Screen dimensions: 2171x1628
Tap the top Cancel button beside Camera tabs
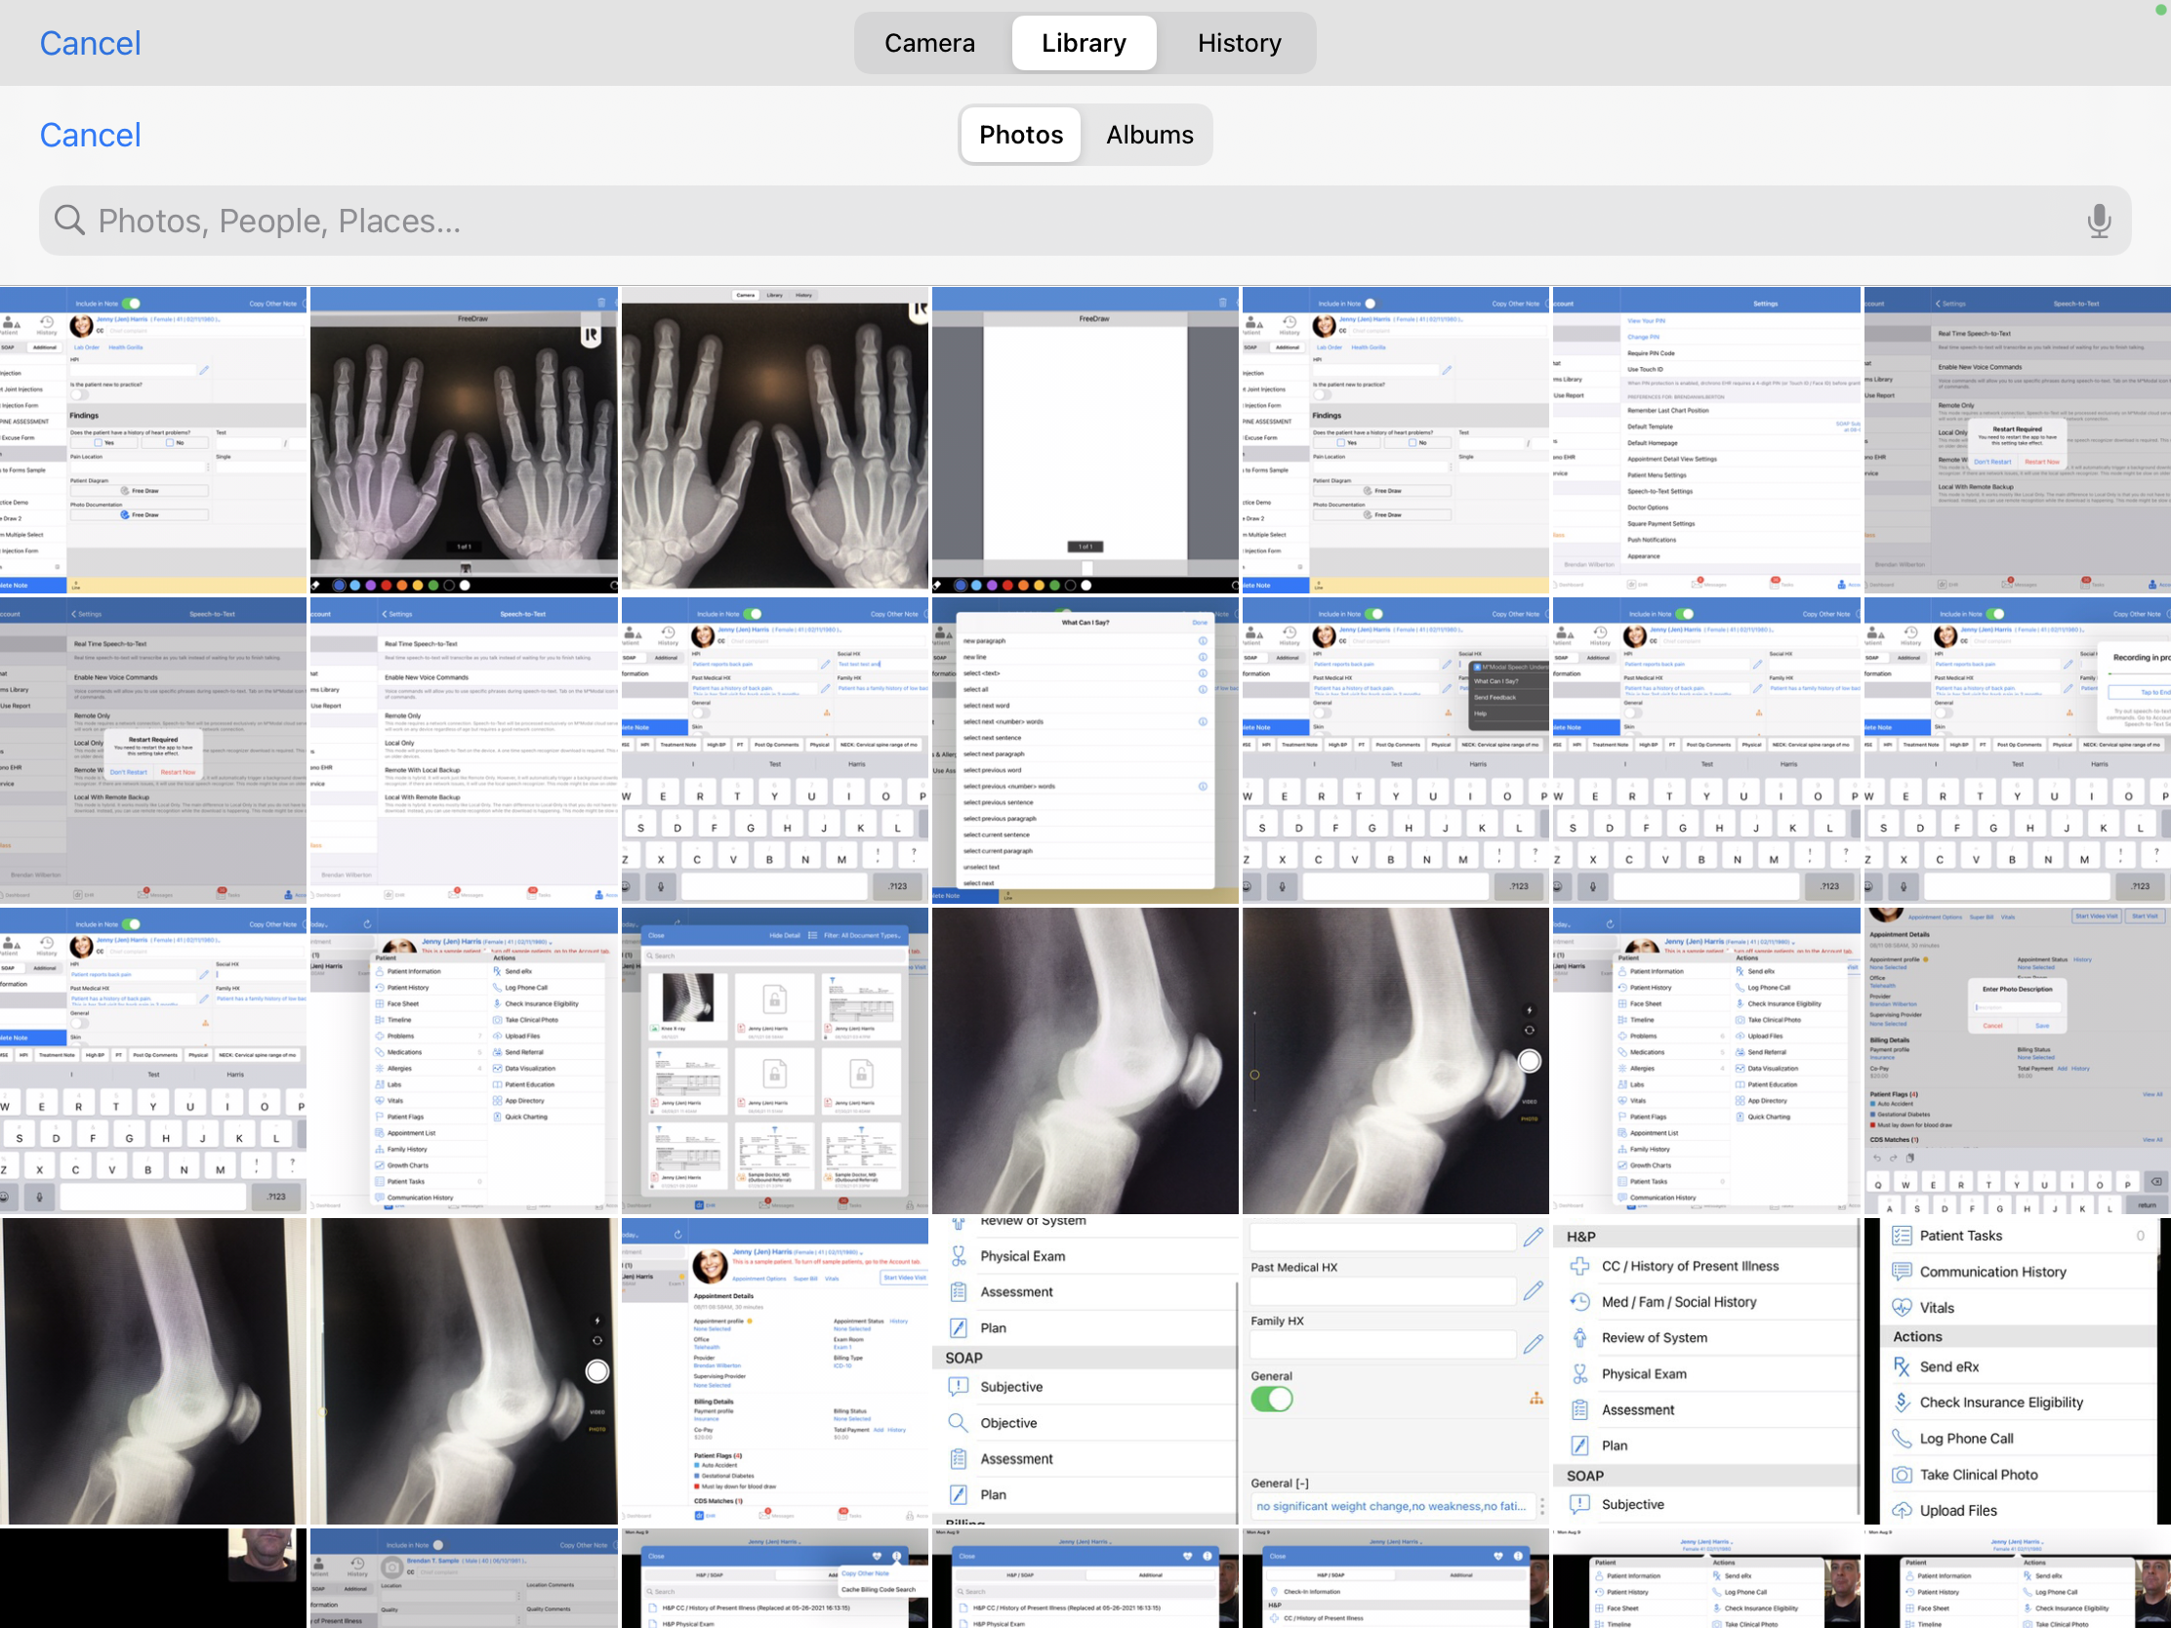point(90,43)
